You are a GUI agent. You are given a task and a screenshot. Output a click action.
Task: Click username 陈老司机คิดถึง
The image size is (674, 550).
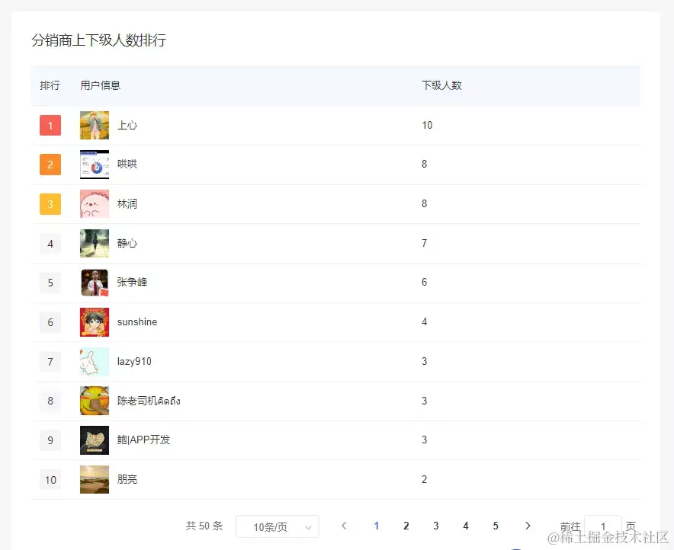pyautogui.click(x=149, y=401)
